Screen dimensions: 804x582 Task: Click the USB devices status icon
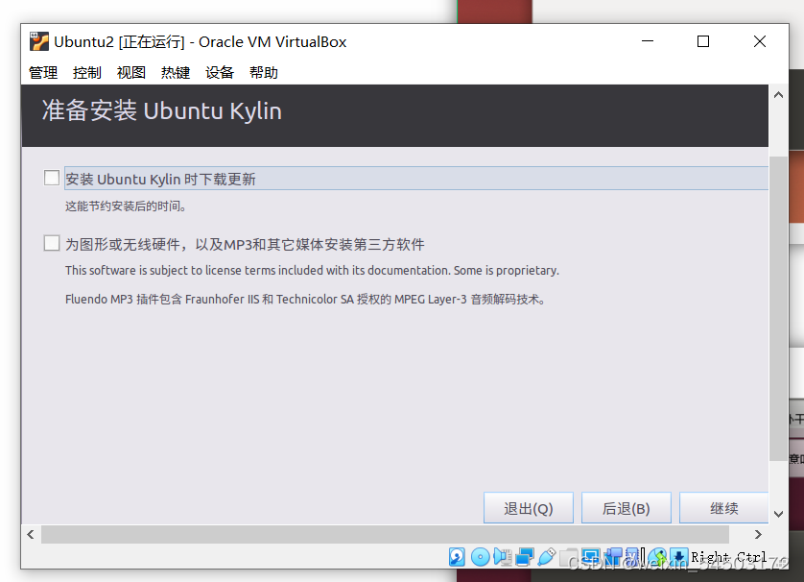[x=547, y=556]
